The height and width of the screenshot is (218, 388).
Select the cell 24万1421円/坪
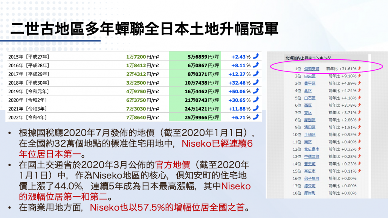click(x=202, y=109)
